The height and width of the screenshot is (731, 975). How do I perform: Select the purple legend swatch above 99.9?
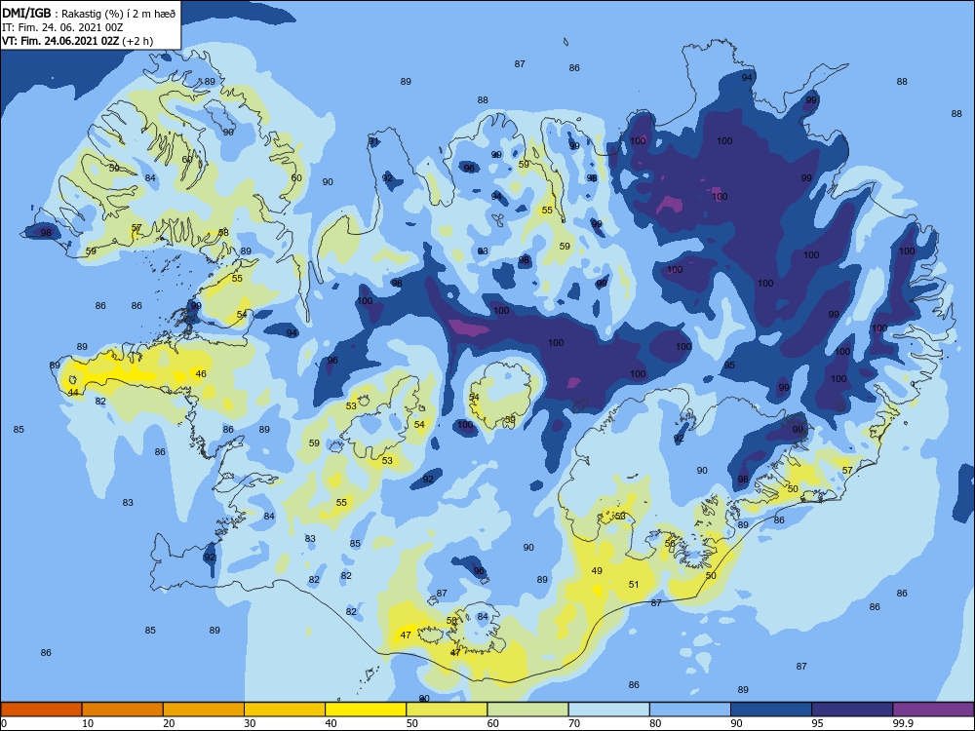pyautogui.click(x=933, y=710)
